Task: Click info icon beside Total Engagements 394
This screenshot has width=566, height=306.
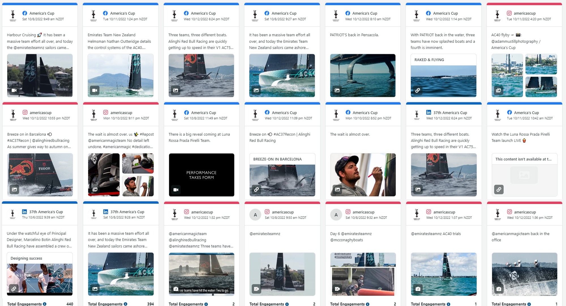Action: [x=125, y=304]
